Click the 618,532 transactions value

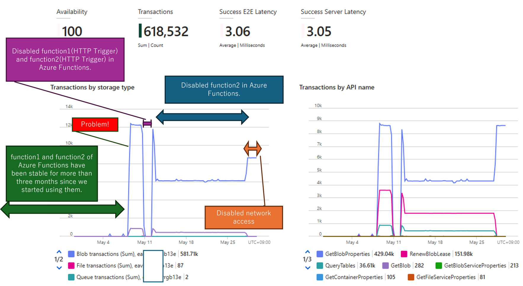click(x=166, y=31)
